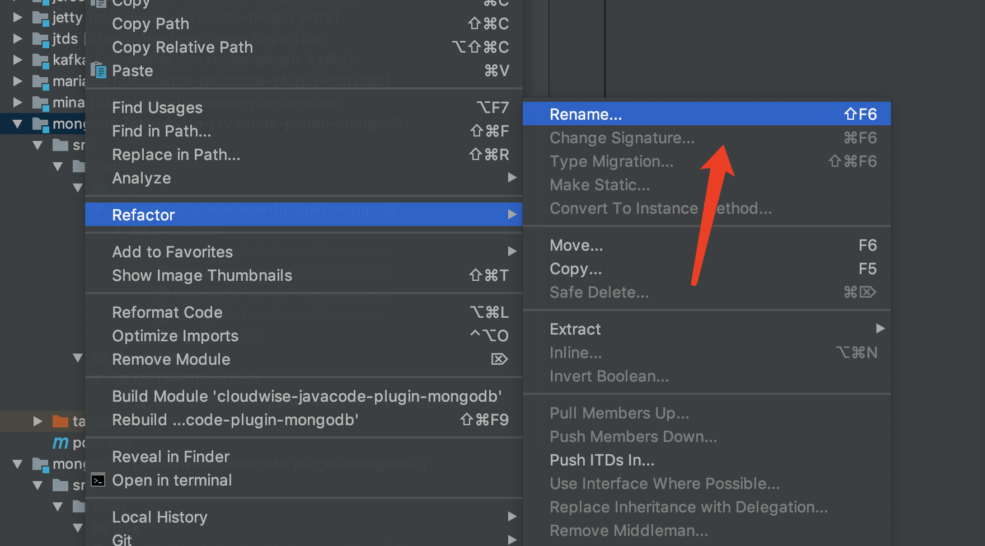Click the jtds module folder icon

pyautogui.click(x=40, y=39)
